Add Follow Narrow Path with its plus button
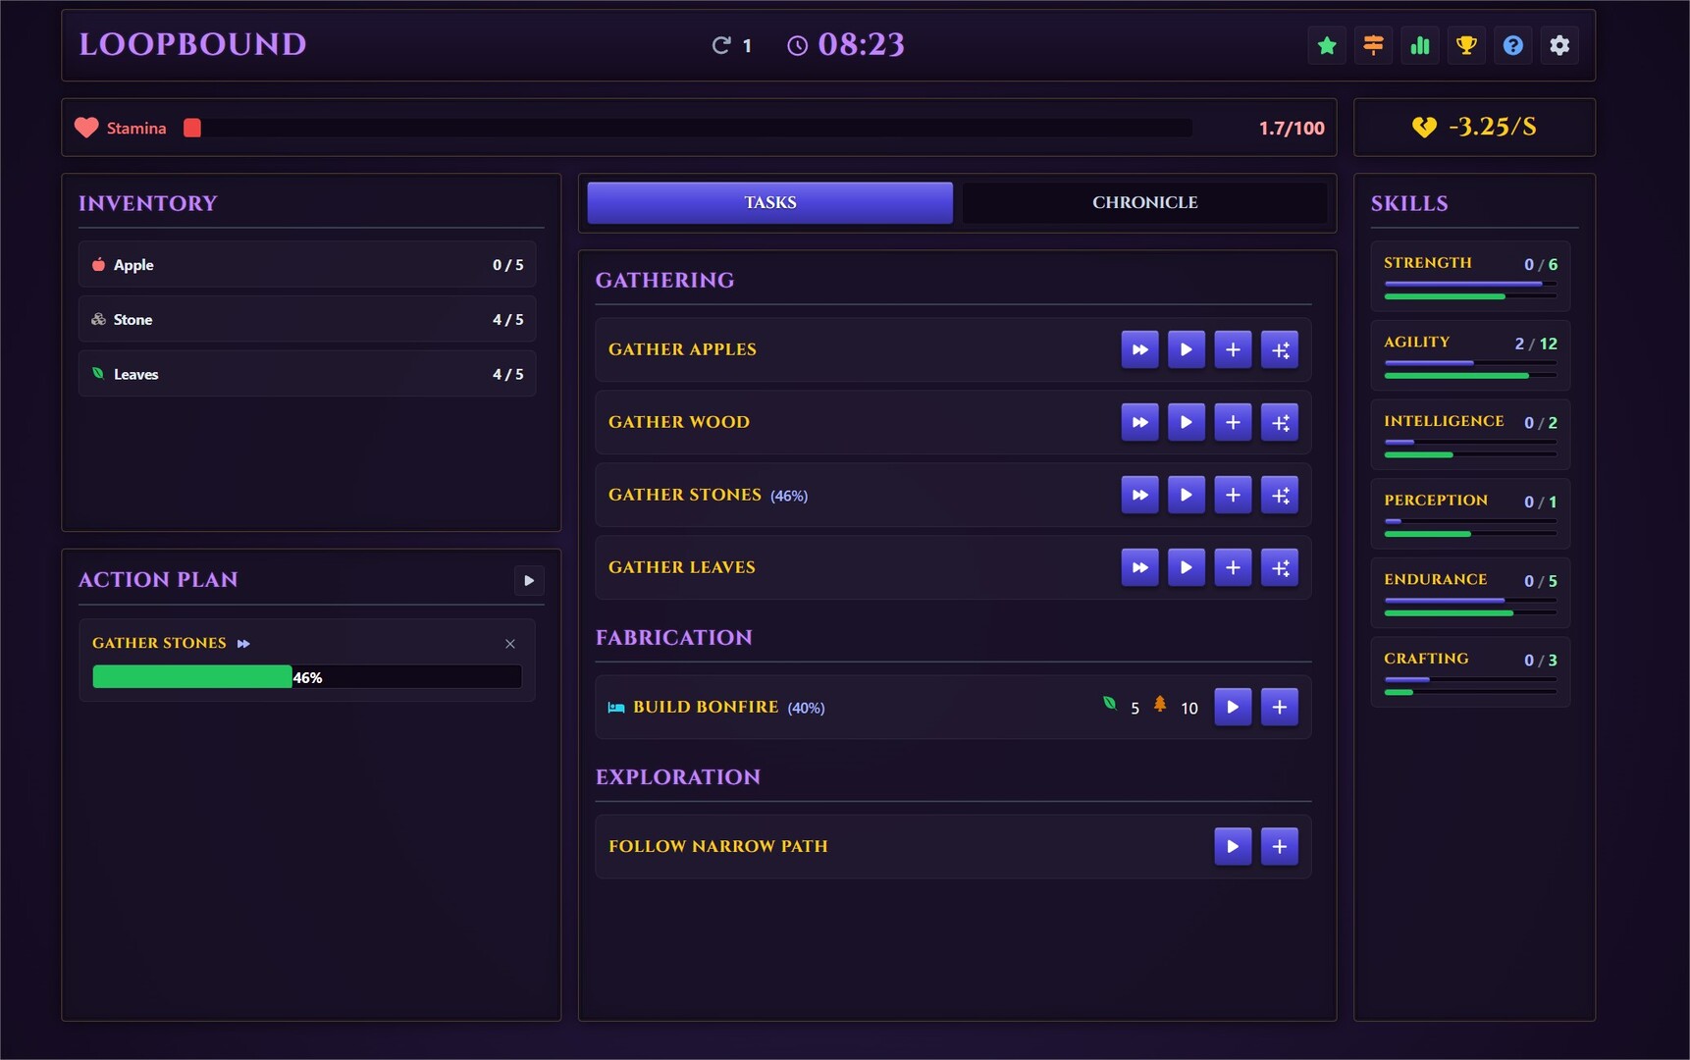The width and height of the screenshot is (1690, 1060). click(x=1280, y=846)
